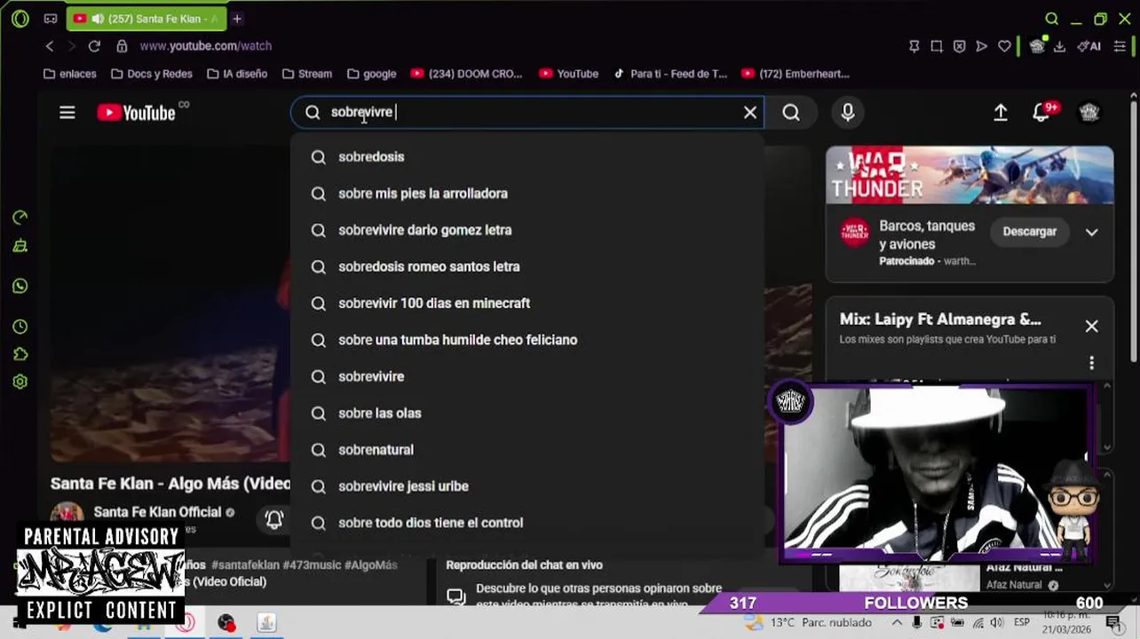Select suggestion 'sobredosis romeo santos letra'
Screen dimensions: 1140x639
(527, 266)
